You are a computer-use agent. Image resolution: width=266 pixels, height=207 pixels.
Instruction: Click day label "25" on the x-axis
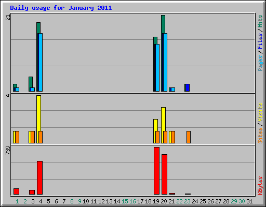[203, 201]
